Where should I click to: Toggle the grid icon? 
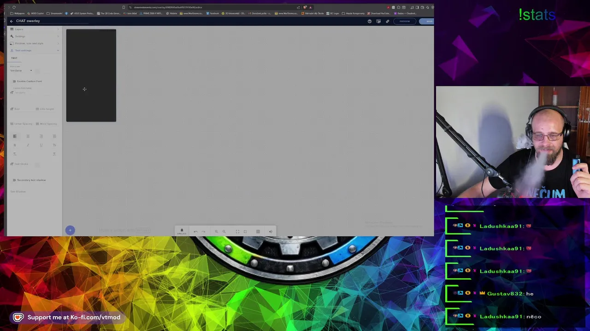pyautogui.click(x=258, y=232)
